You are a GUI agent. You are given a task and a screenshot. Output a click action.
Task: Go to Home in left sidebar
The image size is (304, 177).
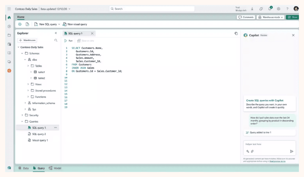(x=9, y=17)
